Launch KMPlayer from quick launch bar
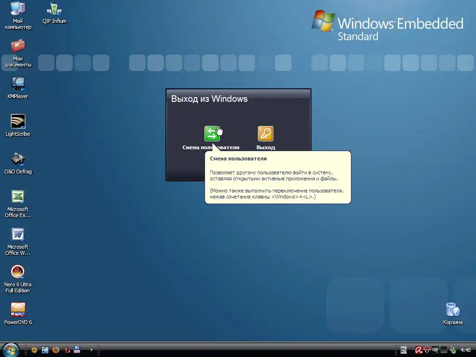The height and width of the screenshot is (357, 476). tap(45, 350)
